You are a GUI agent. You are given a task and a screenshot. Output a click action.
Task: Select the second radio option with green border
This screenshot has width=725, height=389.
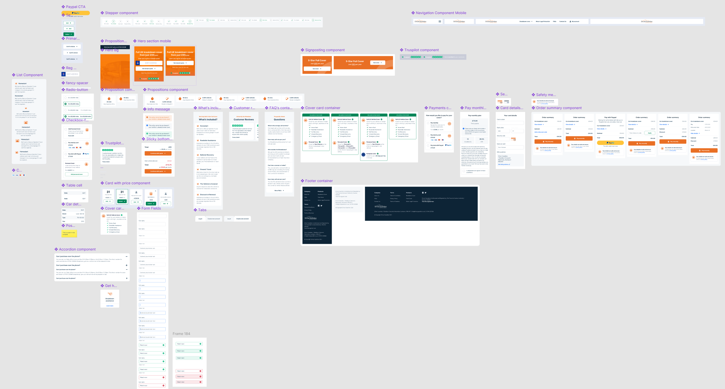pos(71,104)
